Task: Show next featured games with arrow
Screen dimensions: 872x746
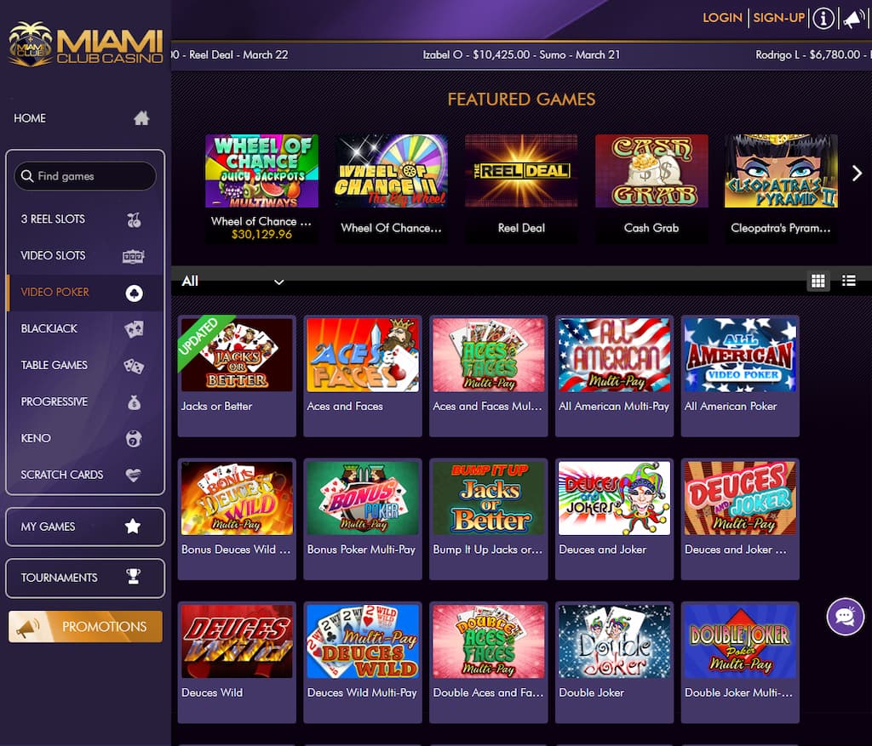Action: pyautogui.click(x=857, y=174)
